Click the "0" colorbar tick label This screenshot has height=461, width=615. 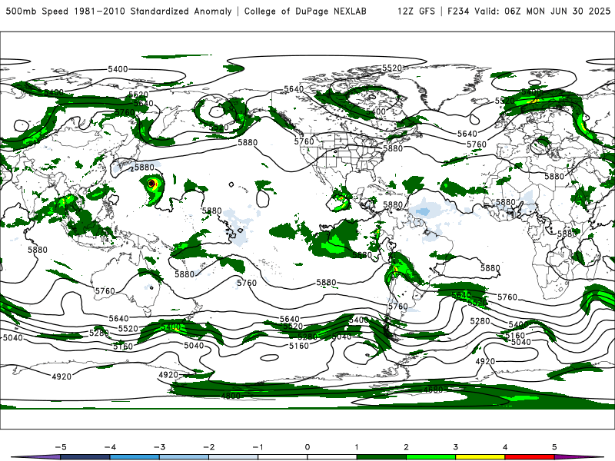click(307, 447)
